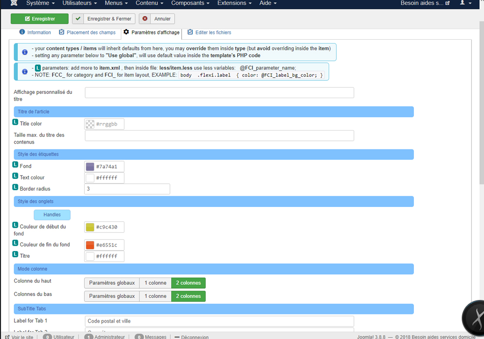Focus the Affichage personnalisé du titre field

[219, 93]
